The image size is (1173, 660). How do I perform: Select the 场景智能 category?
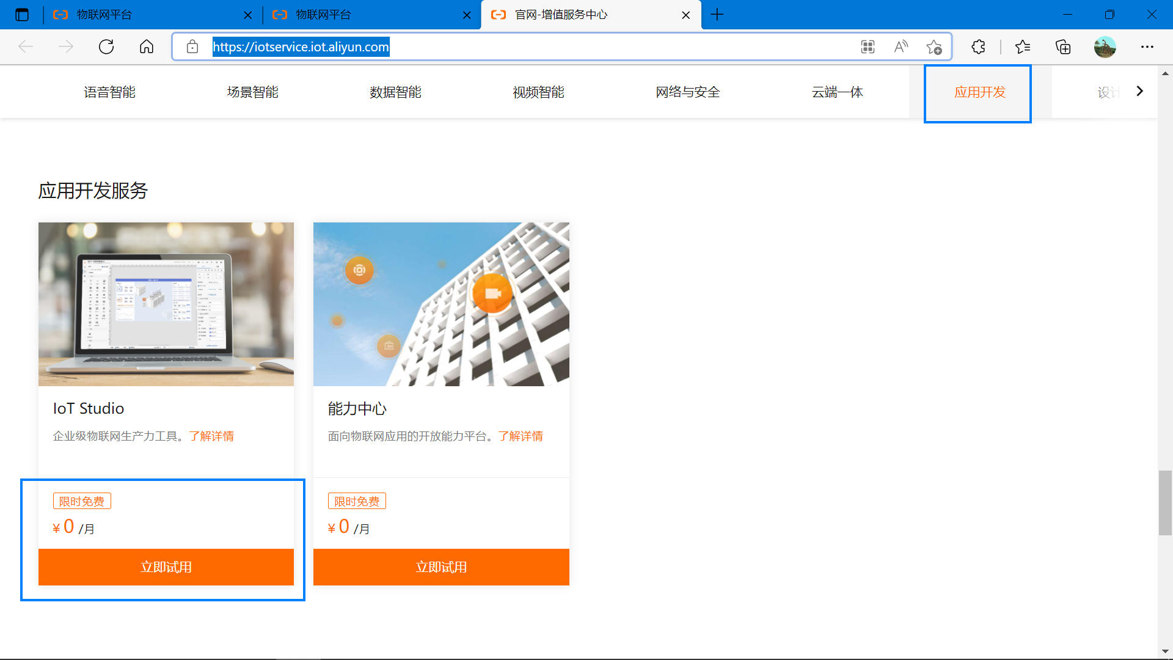(x=253, y=92)
